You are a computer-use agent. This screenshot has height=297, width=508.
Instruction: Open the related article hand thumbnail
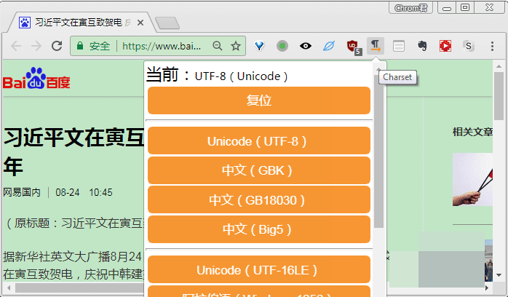(472, 179)
